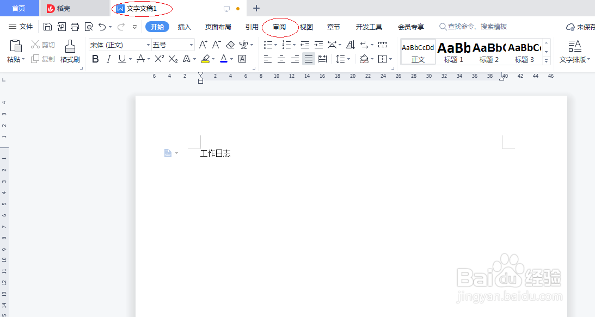The width and height of the screenshot is (595, 317).
Task: Increase font size with A+ icon
Action: tap(203, 45)
